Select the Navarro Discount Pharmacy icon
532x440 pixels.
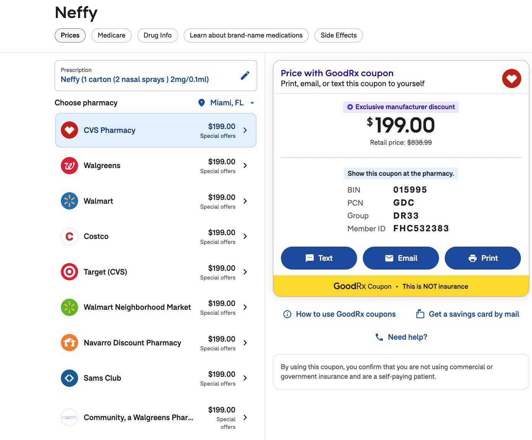click(69, 342)
